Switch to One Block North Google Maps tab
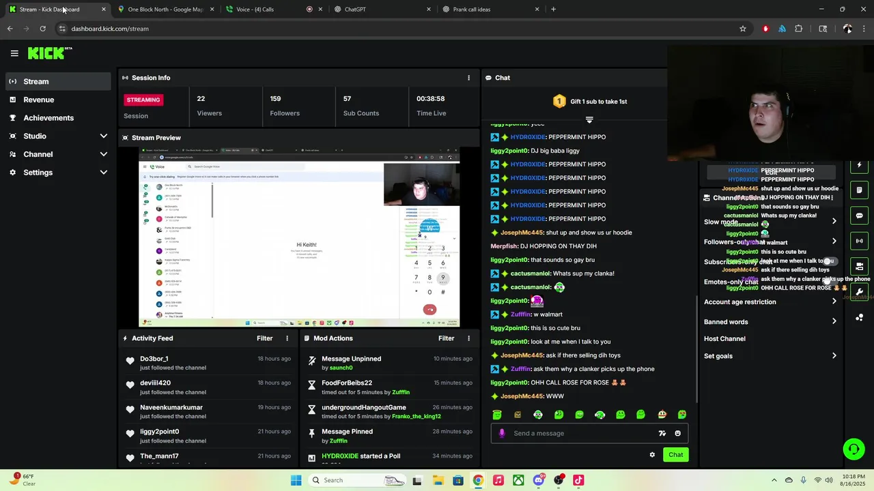The image size is (874, 491). click(x=165, y=10)
